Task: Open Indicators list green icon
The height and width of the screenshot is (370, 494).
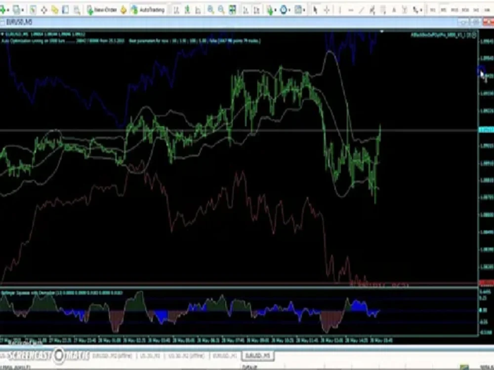Action: point(269,10)
